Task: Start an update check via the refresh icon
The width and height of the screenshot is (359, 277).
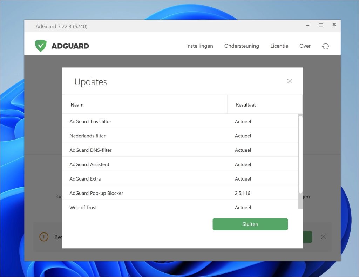Action: (325, 46)
